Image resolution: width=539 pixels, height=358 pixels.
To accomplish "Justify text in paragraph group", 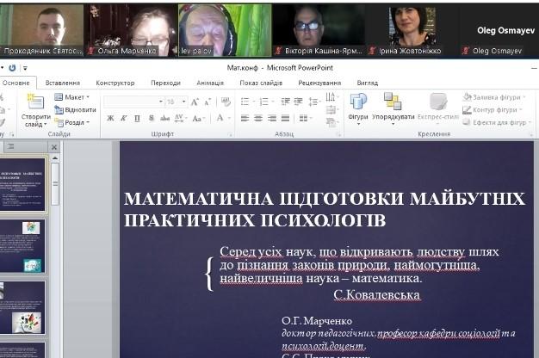I will tap(285, 119).
